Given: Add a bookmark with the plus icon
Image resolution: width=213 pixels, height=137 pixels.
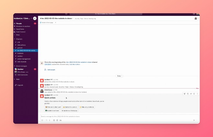Looking at the screenshot, I should coord(56,23).
